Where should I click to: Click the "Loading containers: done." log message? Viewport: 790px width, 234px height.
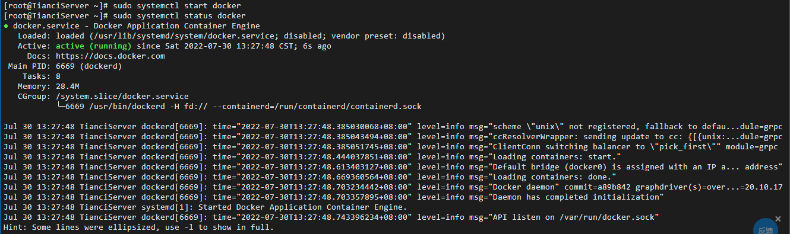point(551,177)
